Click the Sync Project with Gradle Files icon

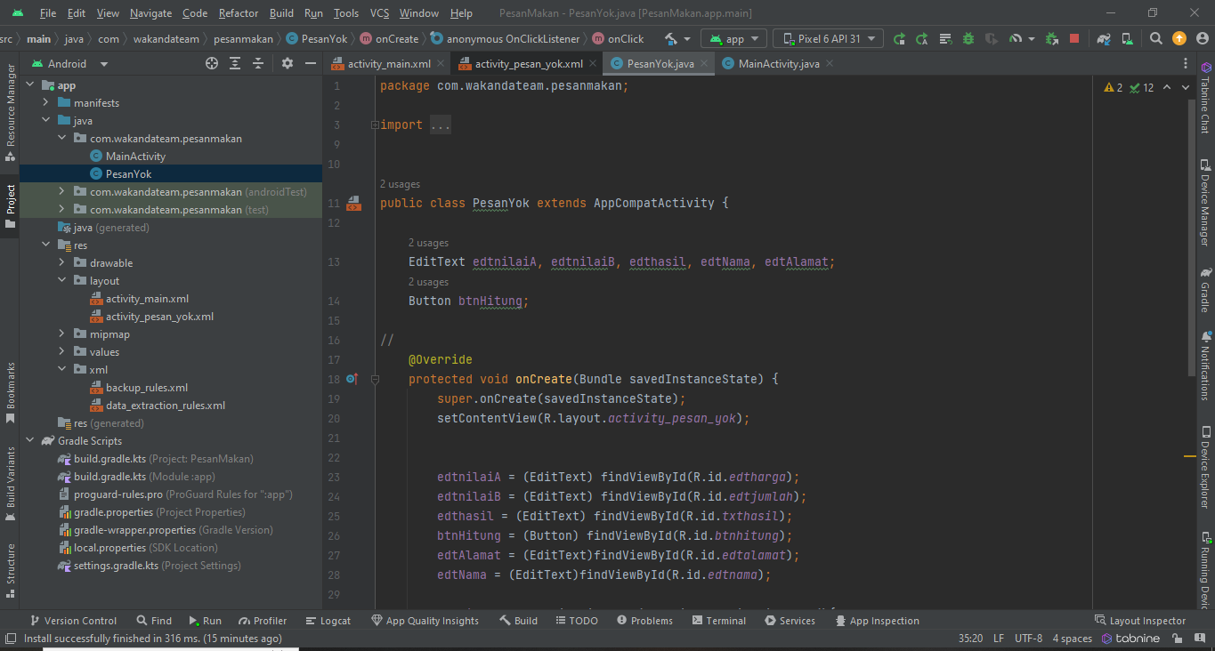pos(1104,39)
